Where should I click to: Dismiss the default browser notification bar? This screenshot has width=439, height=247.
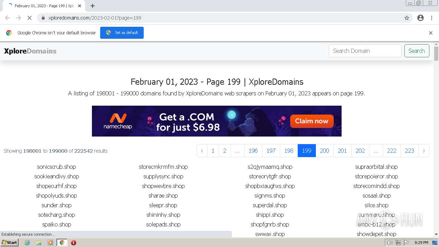pyautogui.click(x=431, y=33)
